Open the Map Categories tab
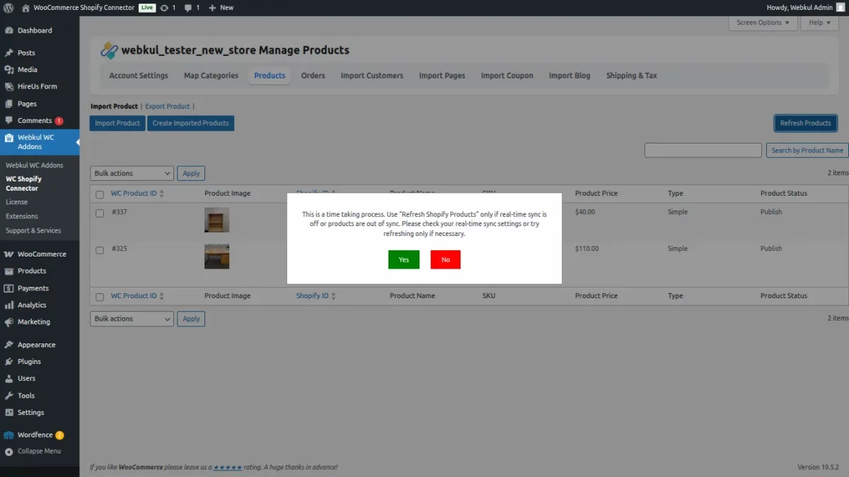This screenshot has height=477, width=849. click(x=210, y=76)
